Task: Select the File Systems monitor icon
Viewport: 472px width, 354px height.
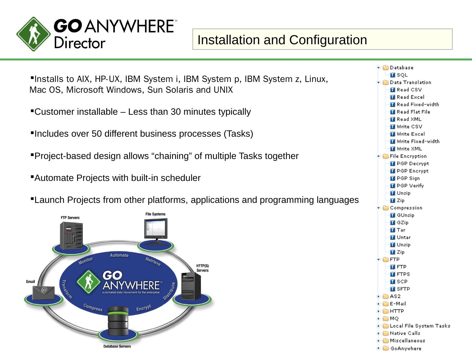Action: click(x=156, y=231)
